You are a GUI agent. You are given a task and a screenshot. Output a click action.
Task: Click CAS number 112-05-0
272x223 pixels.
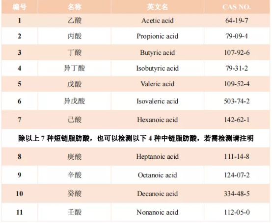tap(237, 212)
